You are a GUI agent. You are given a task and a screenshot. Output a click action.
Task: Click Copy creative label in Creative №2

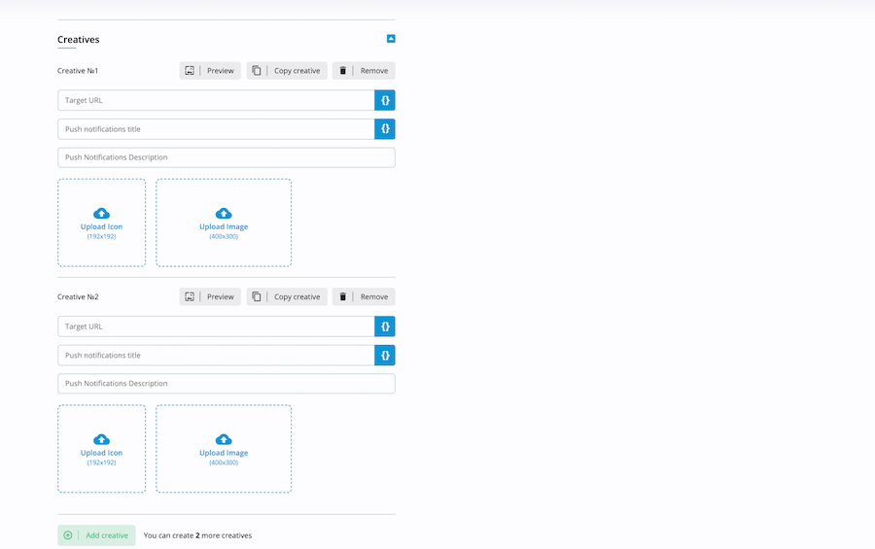click(x=297, y=296)
